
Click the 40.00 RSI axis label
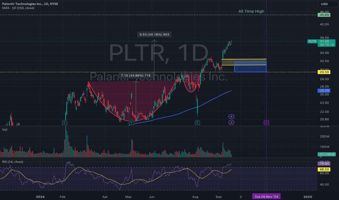click(324, 184)
